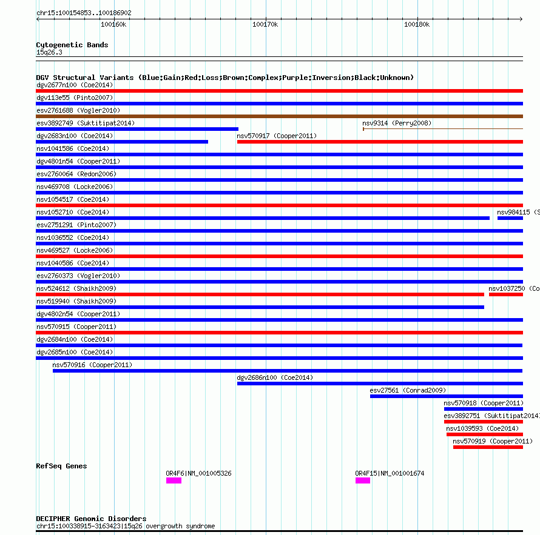540x535 pixels.
Task: Open esv2761688 (Vogler2010) variant label
Action: [x=78, y=110]
